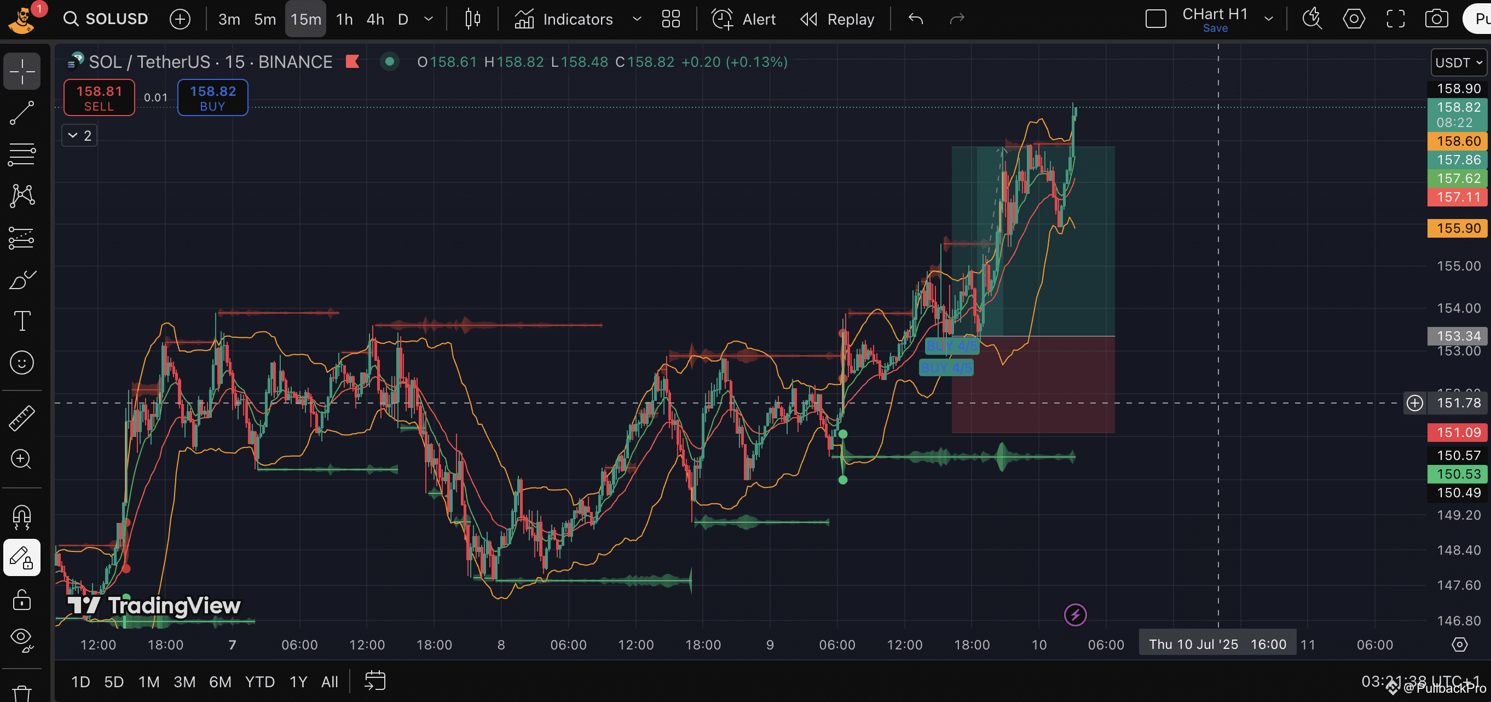Click the green market open status dot
1491x702 pixels.
390,61
